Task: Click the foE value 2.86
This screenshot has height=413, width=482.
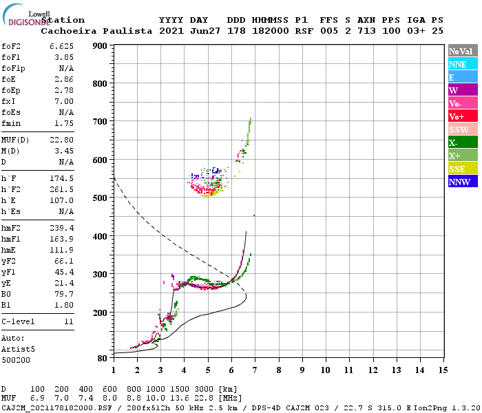Action: point(64,79)
